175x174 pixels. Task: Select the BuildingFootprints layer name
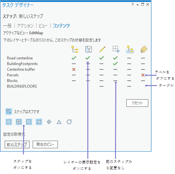(x=22, y=64)
